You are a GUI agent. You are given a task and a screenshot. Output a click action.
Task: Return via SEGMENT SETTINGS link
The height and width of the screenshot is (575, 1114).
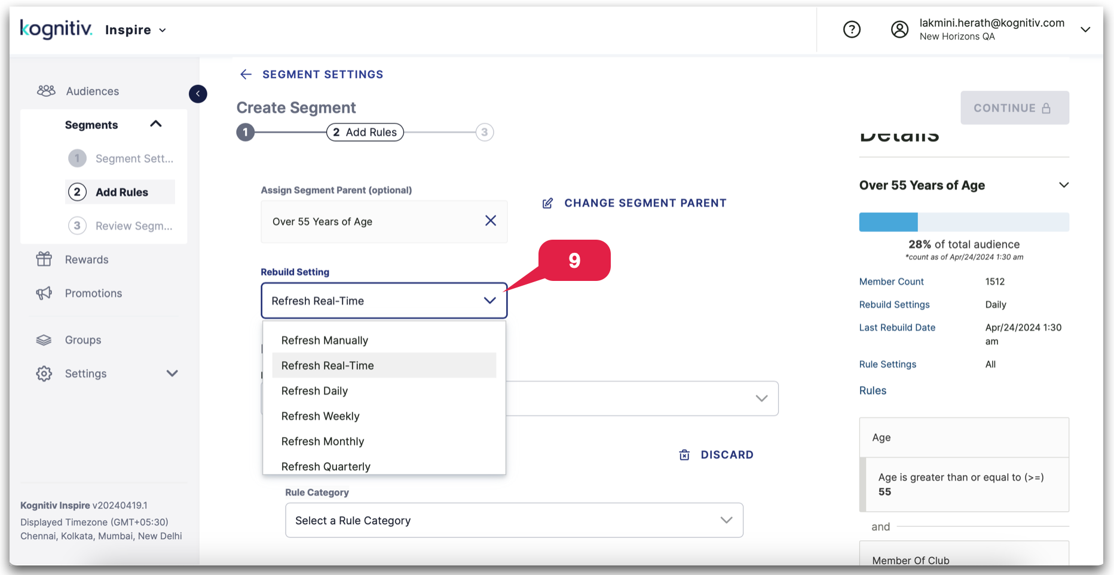coord(323,74)
